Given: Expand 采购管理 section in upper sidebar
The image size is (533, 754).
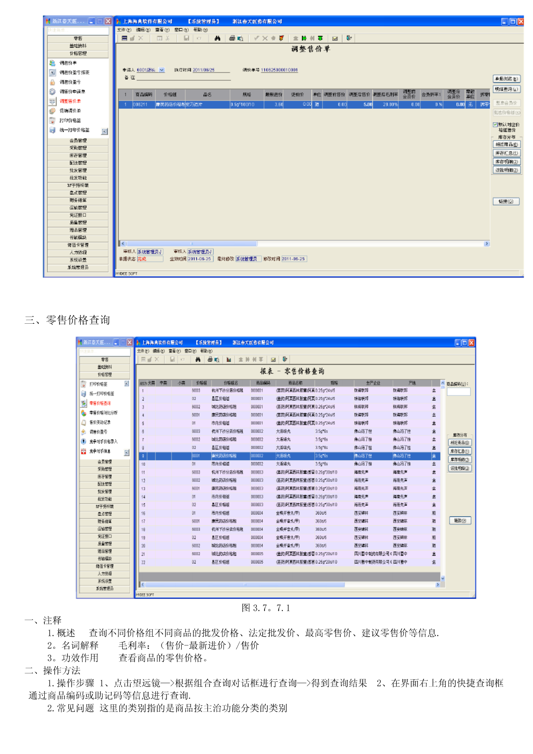Looking at the screenshot, I should [x=78, y=148].
